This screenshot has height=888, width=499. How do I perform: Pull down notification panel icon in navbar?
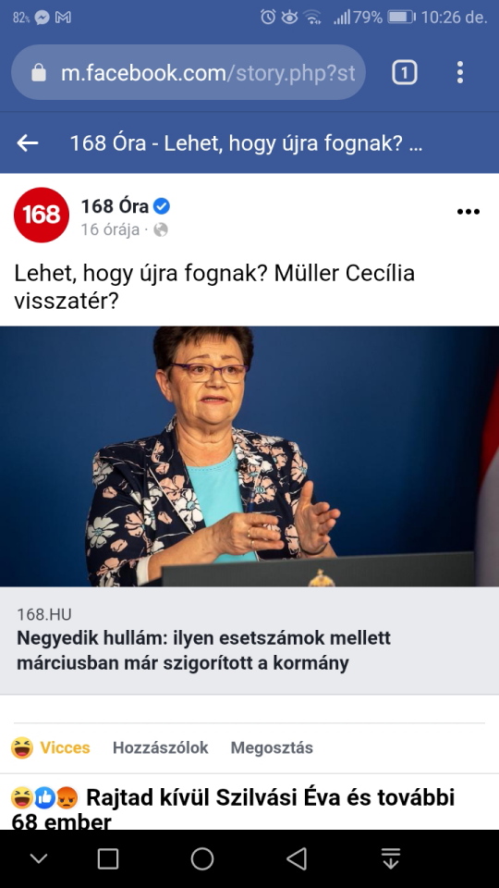[x=390, y=858]
